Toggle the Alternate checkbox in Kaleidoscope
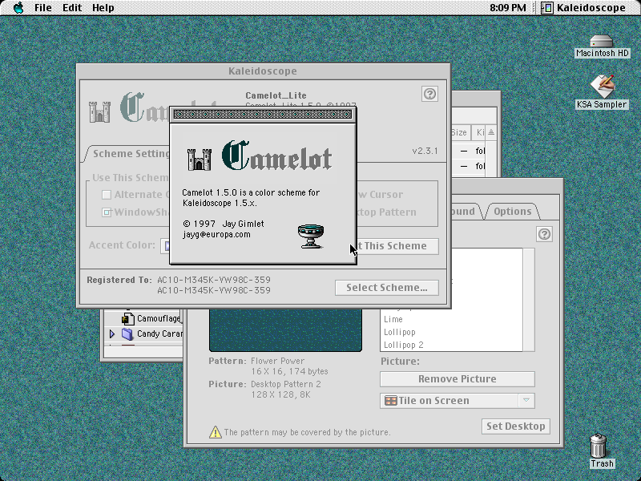The image size is (641, 481). [x=107, y=195]
